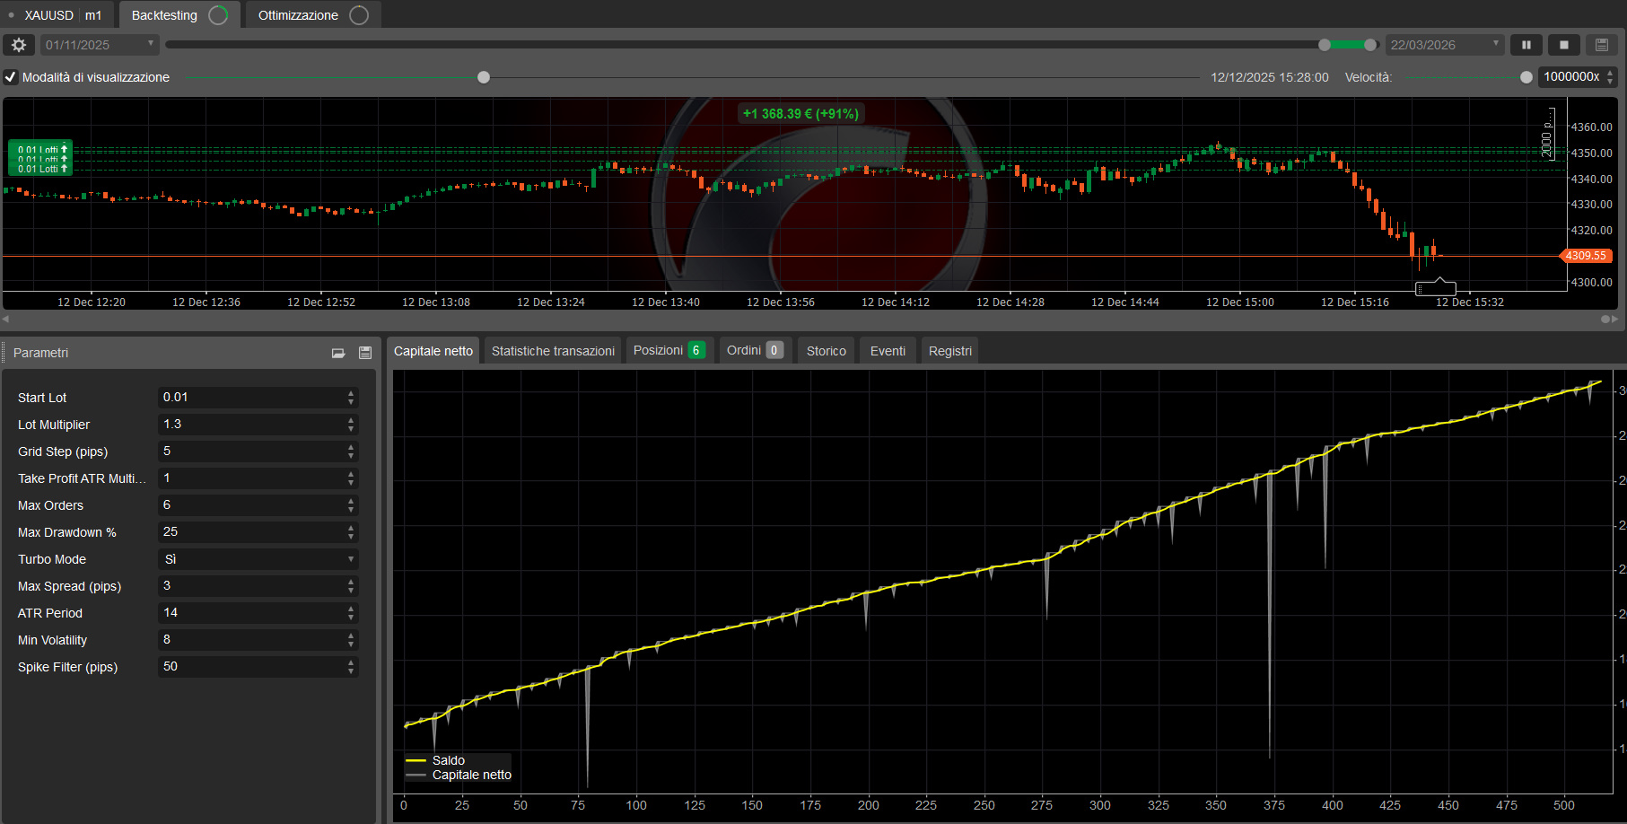Click the save report icon in top toolbar
Screen dimensions: 1627x824
(x=1602, y=45)
